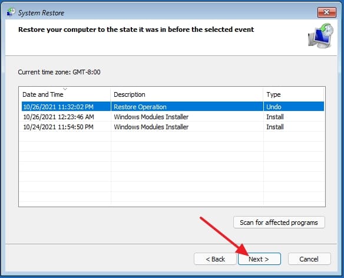Image resolution: width=344 pixels, height=278 pixels.
Task: Proceed with the Next button
Action: click(x=259, y=259)
